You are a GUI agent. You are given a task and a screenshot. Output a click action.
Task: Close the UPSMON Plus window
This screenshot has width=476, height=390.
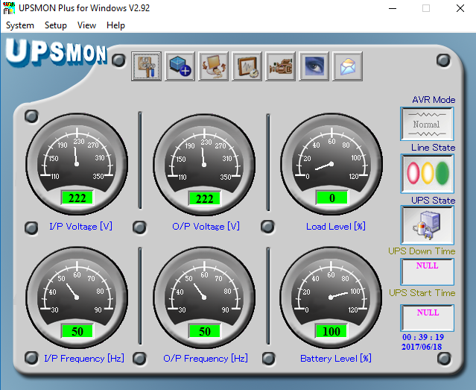pyautogui.click(x=460, y=8)
